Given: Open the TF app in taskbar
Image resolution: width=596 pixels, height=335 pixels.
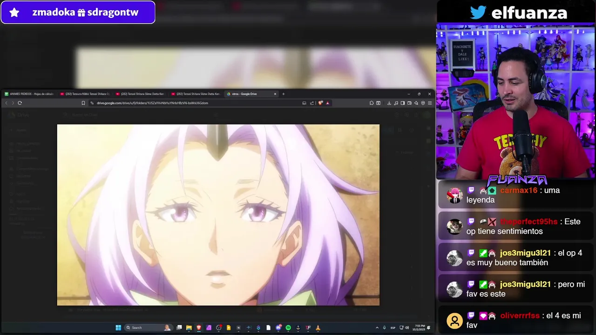Looking at the screenshot, I should coord(308,328).
